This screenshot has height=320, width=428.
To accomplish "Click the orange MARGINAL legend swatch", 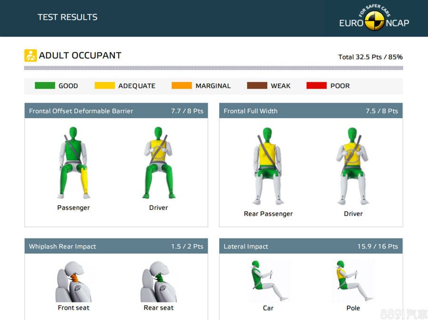I will 182,86.
